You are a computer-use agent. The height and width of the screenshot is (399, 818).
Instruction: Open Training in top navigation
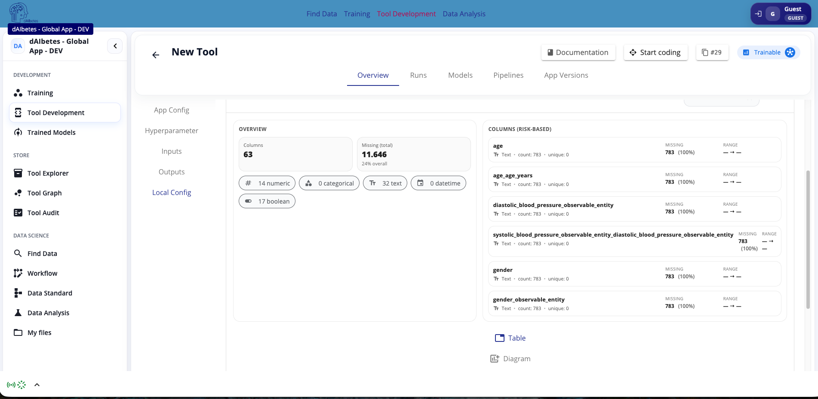(357, 14)
